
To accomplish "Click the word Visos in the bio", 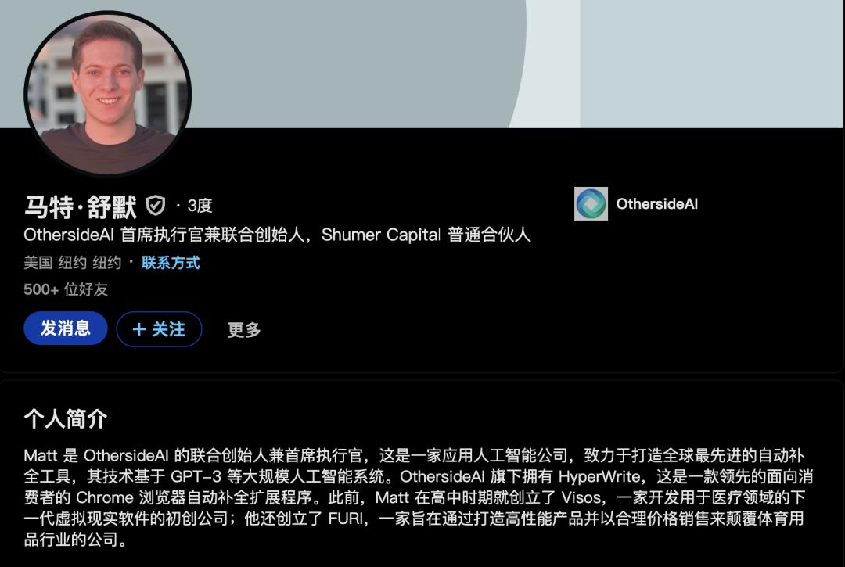I will coord(581,497).
